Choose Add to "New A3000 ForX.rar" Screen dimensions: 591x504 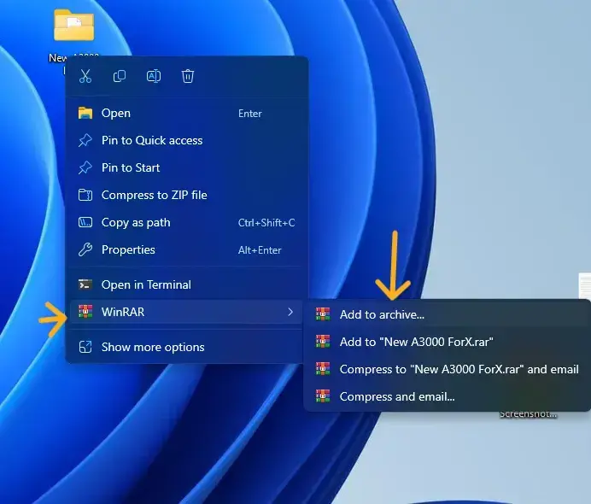(416, 343)
